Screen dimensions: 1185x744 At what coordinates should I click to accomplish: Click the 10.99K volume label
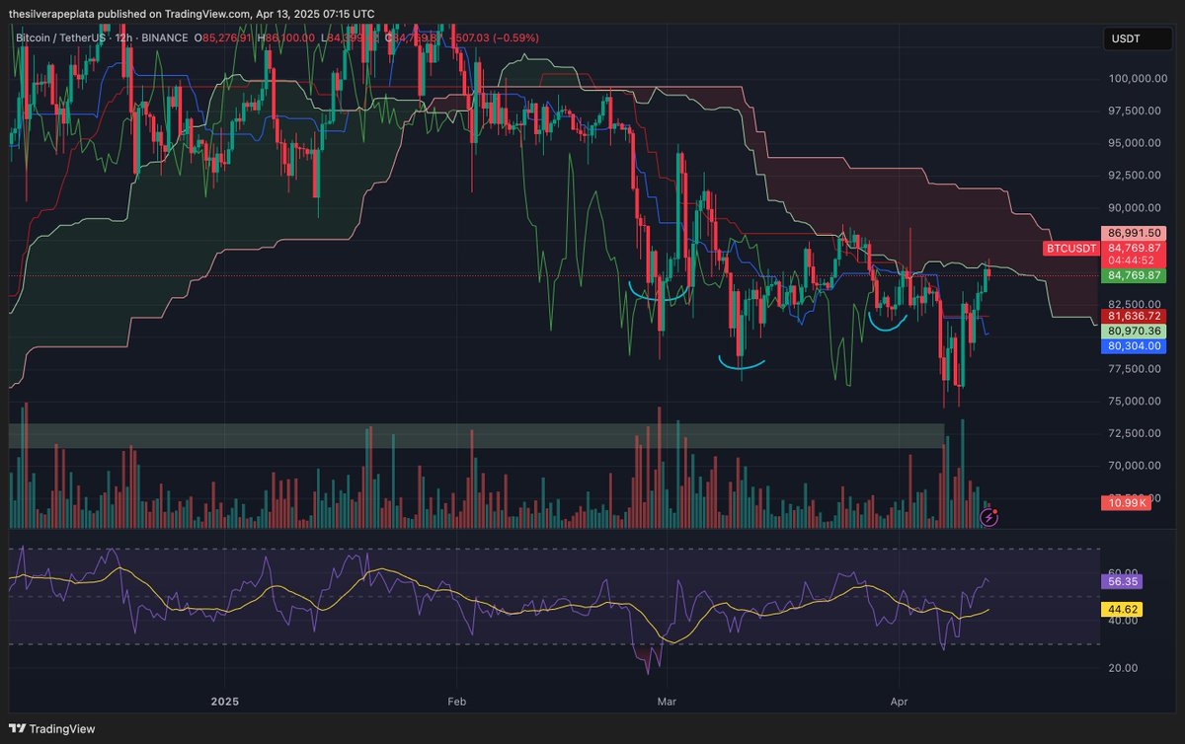[x=1124, y=503]
